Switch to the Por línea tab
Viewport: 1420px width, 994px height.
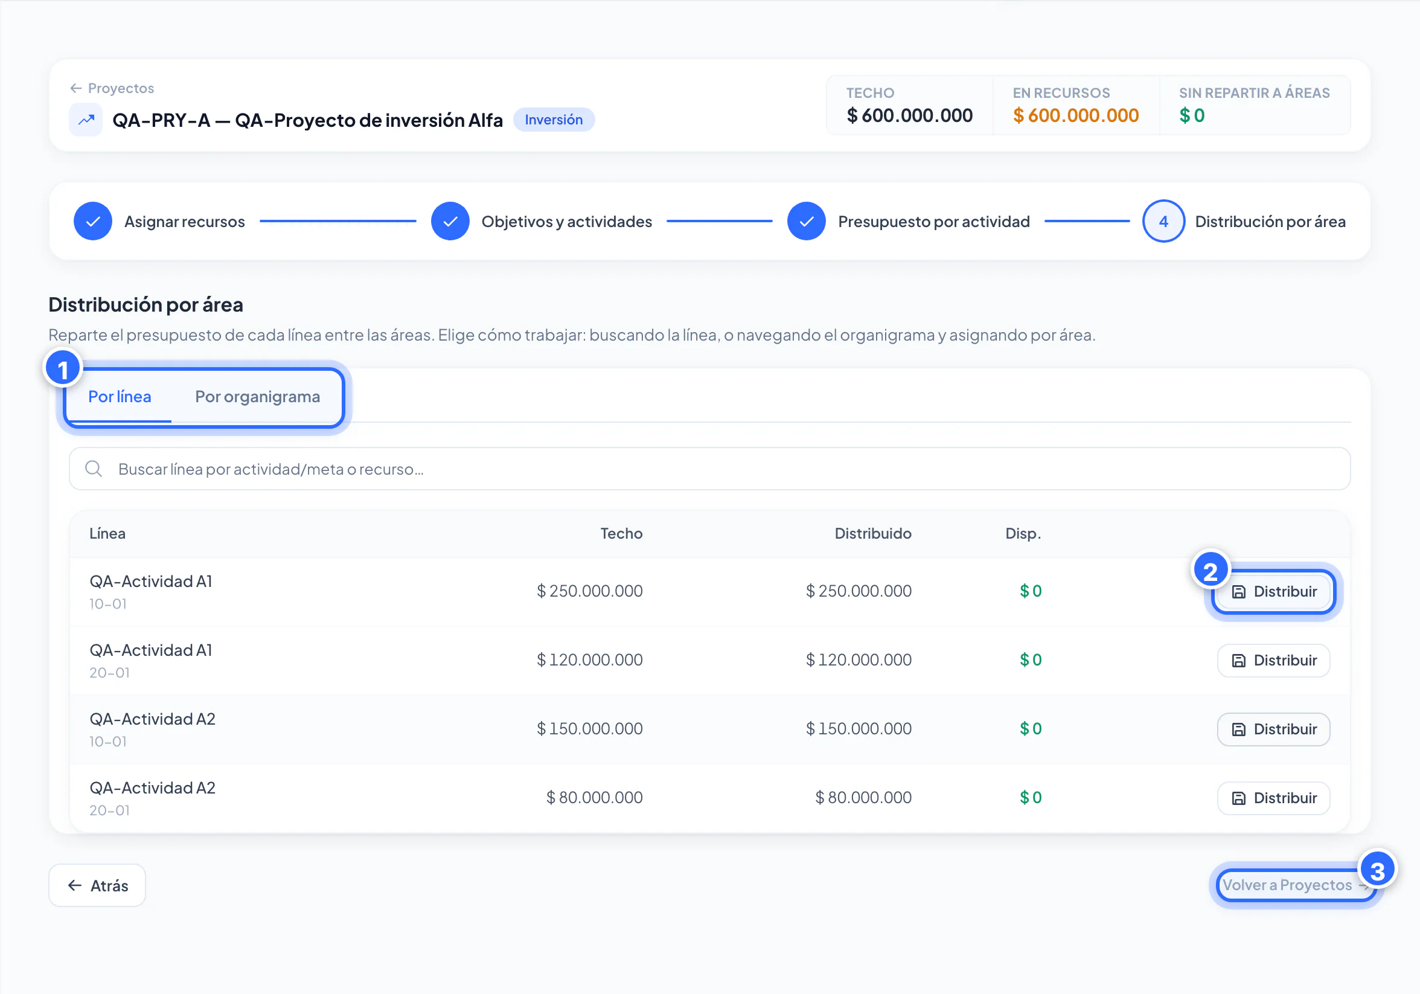tap(120, 397)
